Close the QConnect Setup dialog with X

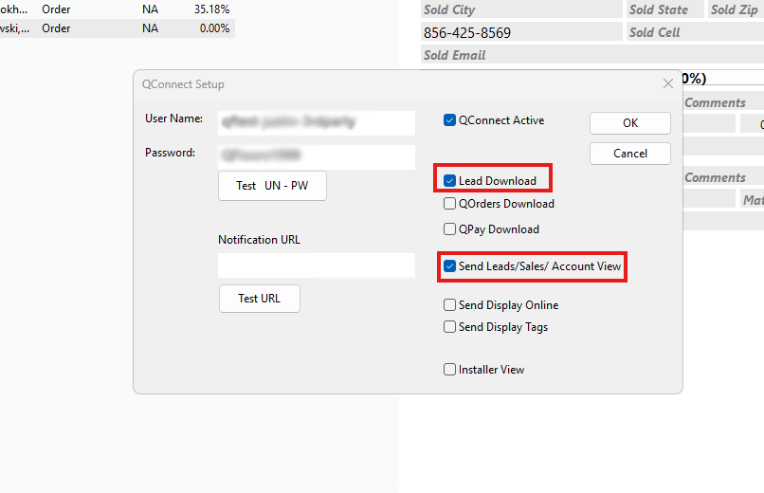click(668, 83)
